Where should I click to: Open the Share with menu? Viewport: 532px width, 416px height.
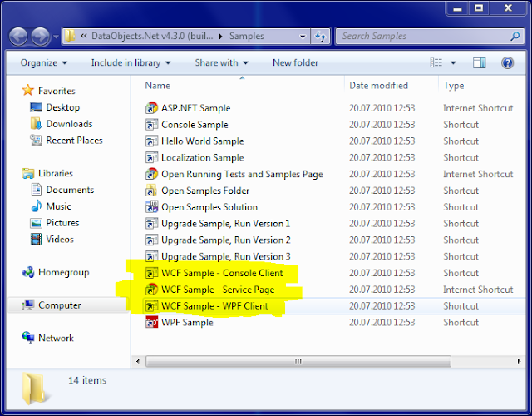point(222,63)
